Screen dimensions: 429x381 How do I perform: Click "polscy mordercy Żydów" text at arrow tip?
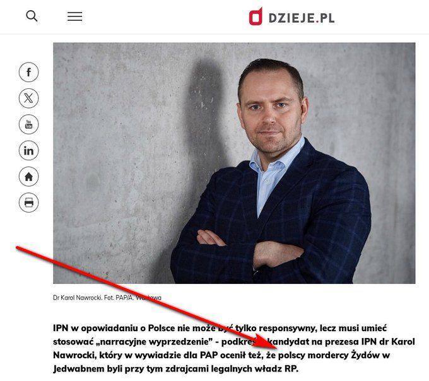click(x=329, y=355)
